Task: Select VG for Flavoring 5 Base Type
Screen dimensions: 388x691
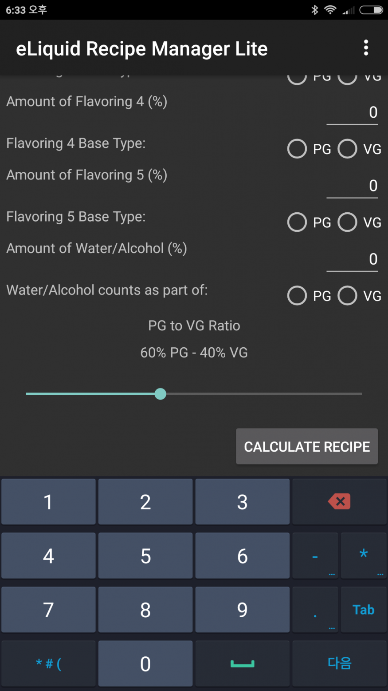Action: pyautogui.click(x=360, y=222)
